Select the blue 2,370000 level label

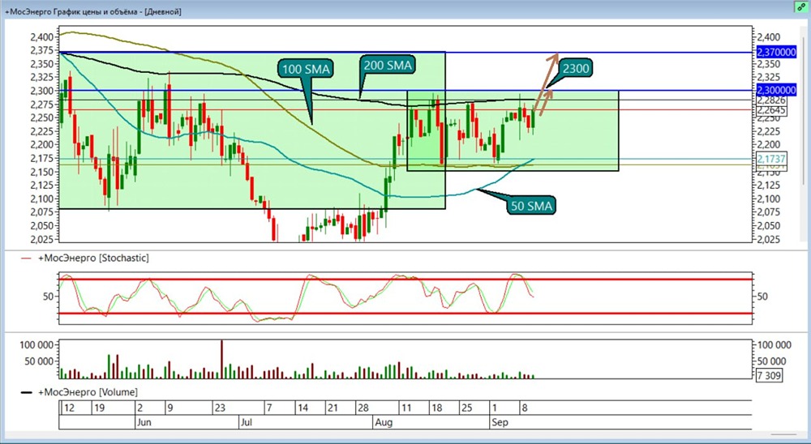[x=776, y=52]
